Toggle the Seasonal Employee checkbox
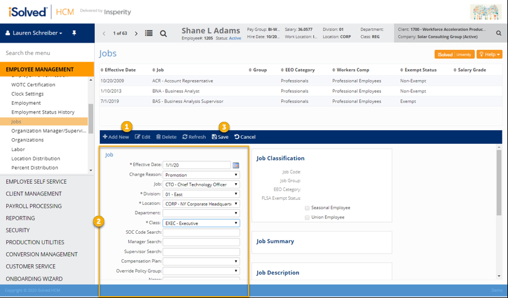 coord(307,208)
